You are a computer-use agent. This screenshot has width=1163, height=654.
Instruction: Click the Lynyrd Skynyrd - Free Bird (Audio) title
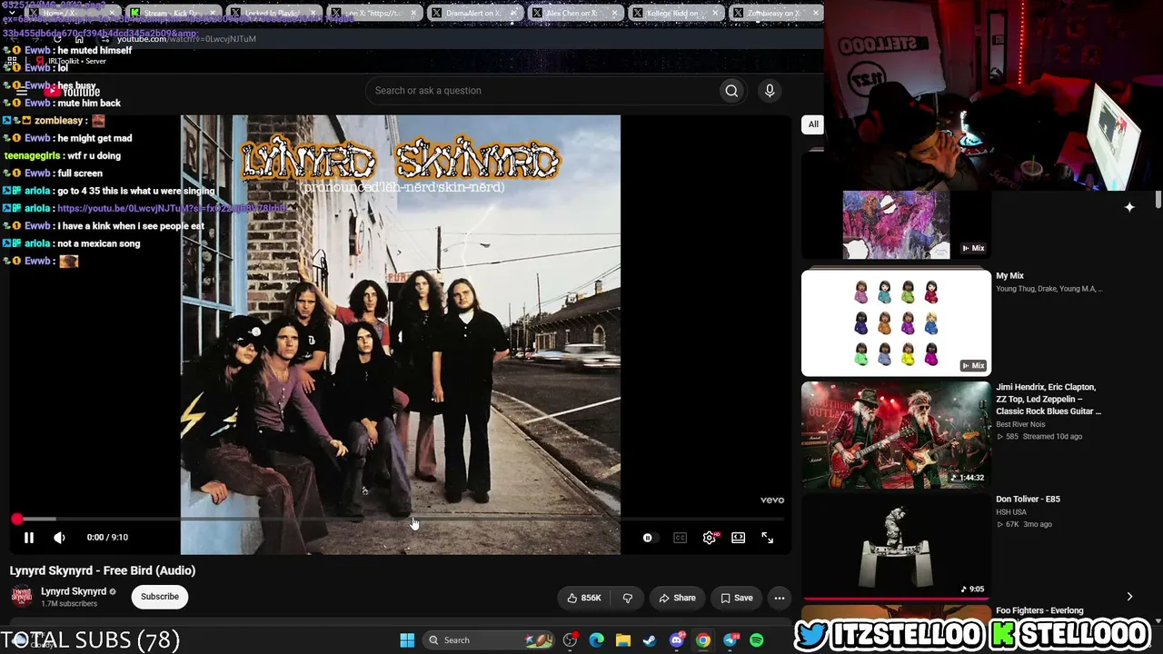[103, 570]
